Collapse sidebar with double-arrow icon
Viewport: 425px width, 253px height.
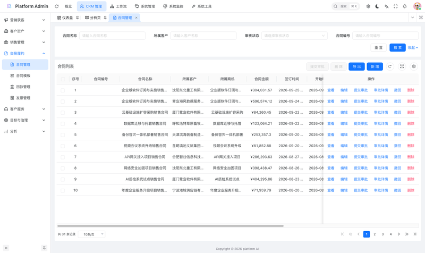coord(6,248)
